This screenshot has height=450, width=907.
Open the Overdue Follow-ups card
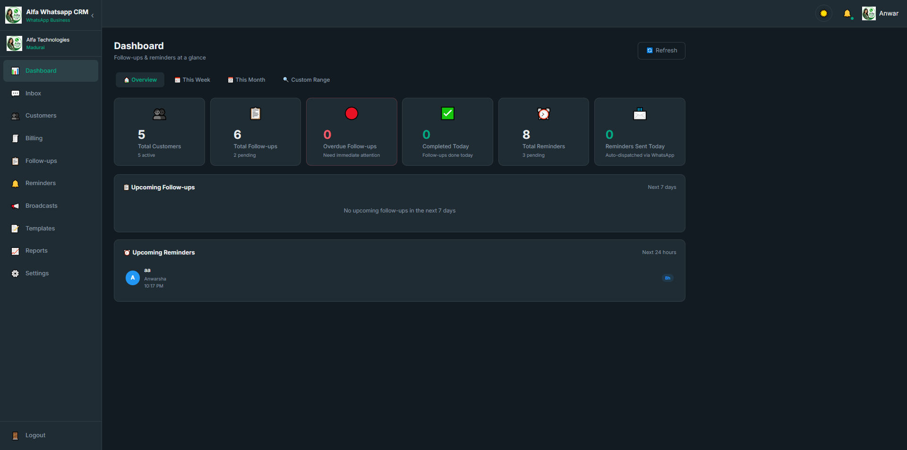(x=351, y=132)
